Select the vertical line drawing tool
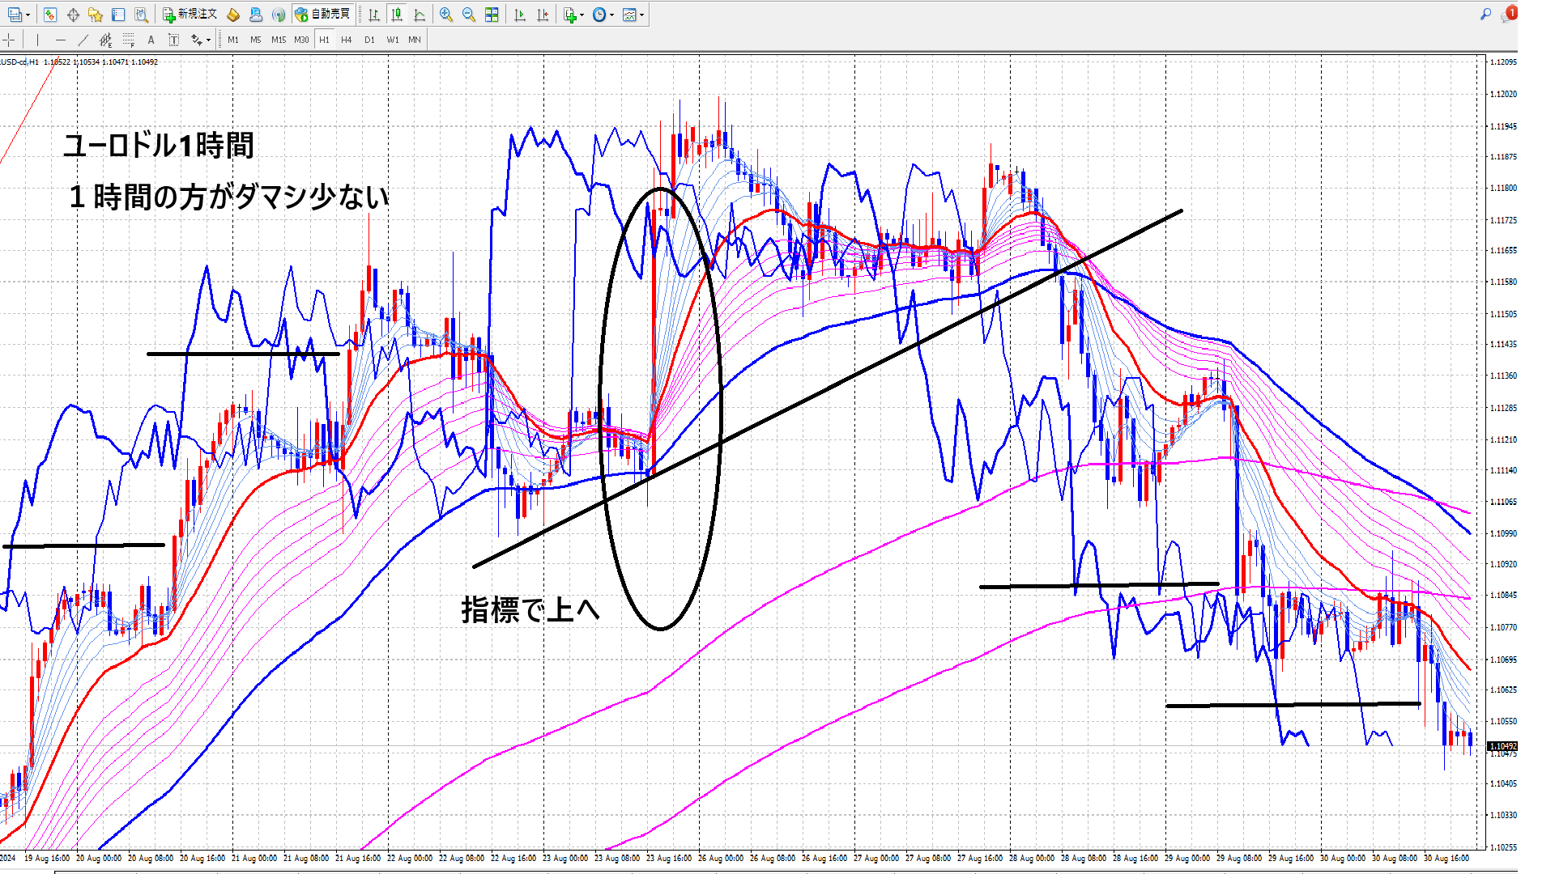This screenshot has width=1555, height=874. point(37,40)
